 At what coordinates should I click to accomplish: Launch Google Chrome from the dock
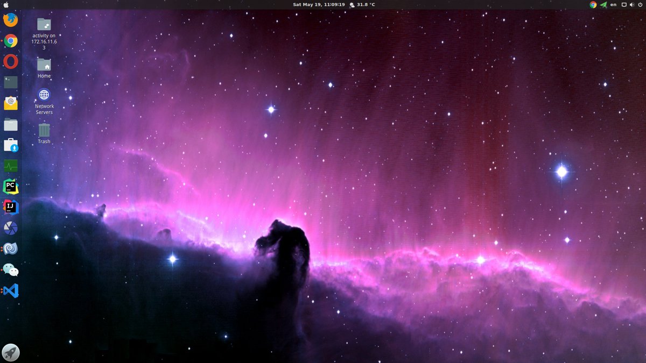pyautogui.click(x=10, y=41)
